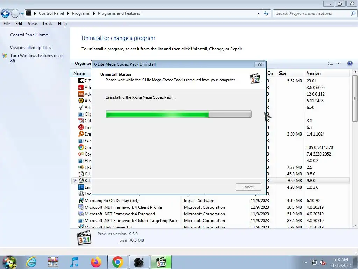Screen dimensions: 358x269
Task: Uncheck the selected K-Lite row checkbox
Action: tap(75, 180)
